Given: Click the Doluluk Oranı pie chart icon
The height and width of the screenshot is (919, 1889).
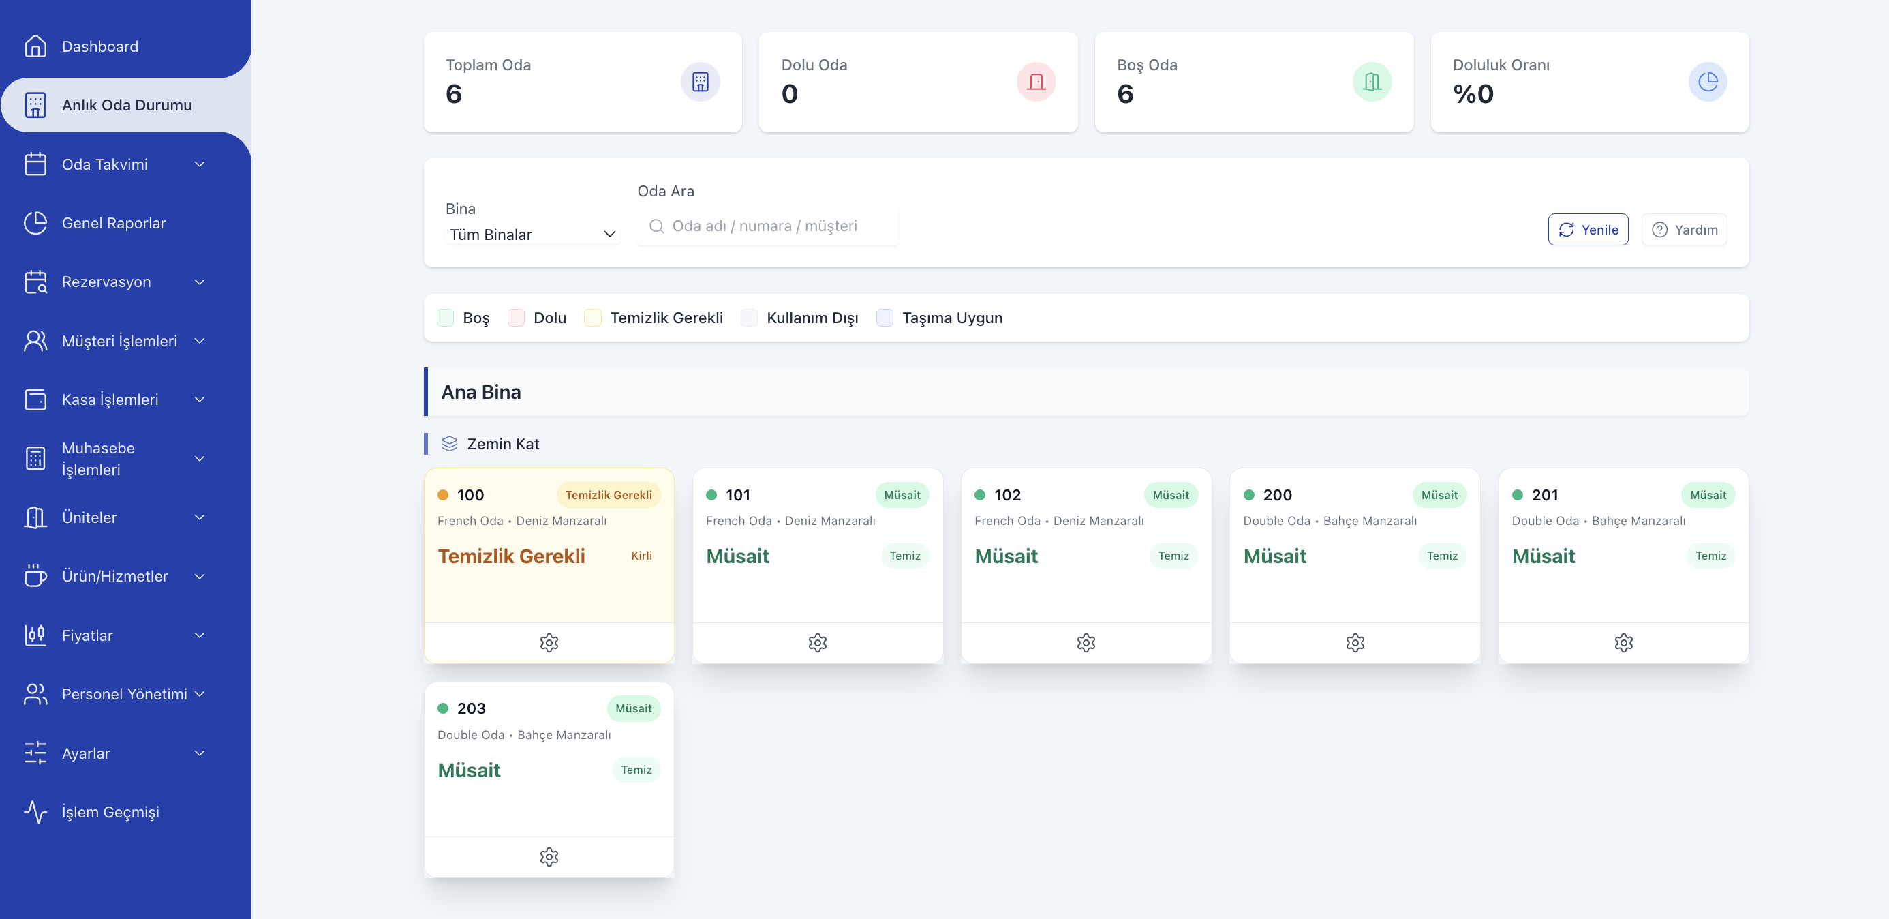Looking at the screenshot, I should [1707, 81].
